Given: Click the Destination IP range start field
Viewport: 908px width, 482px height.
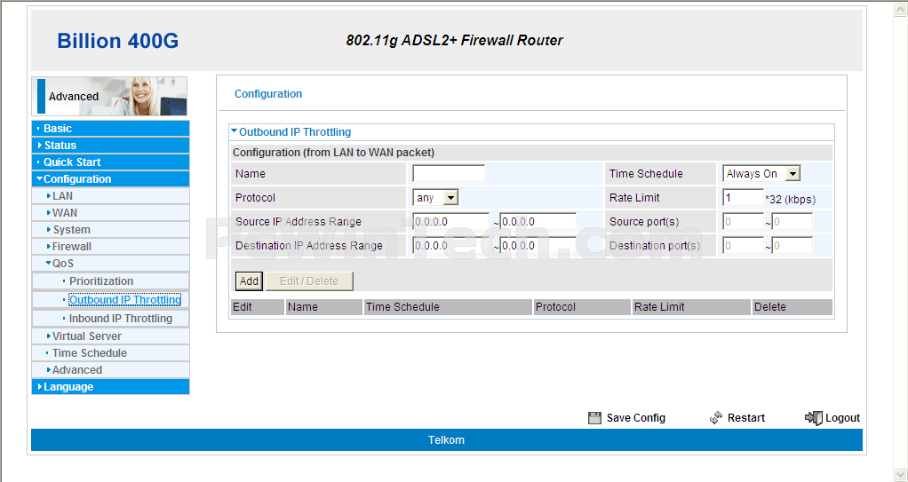Looking at the screenshot, I should pyautogui.click(x=451, y=246).
